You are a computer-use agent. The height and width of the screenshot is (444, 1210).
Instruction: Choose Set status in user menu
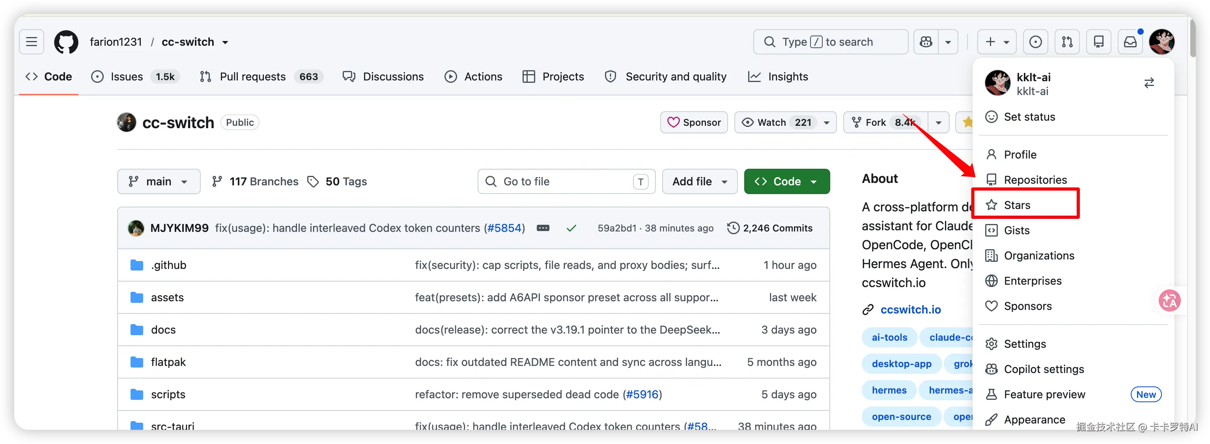pos(1073,117)
